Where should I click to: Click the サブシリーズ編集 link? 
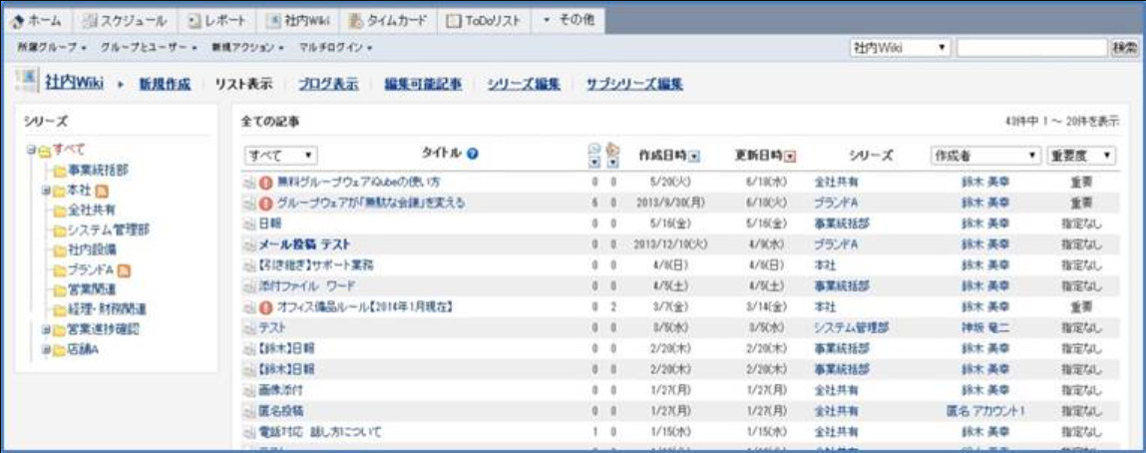tap(634, 84)
